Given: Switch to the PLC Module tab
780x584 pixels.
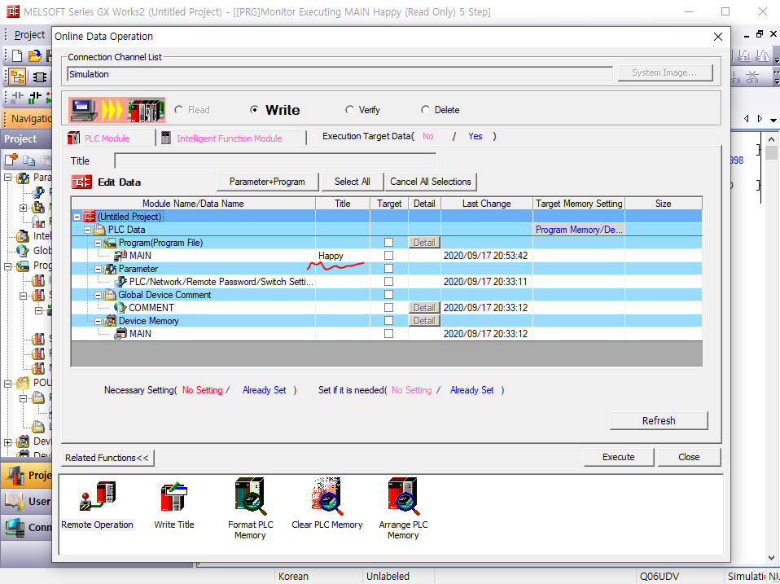Looking at the screenshot, I should [110, 138].
